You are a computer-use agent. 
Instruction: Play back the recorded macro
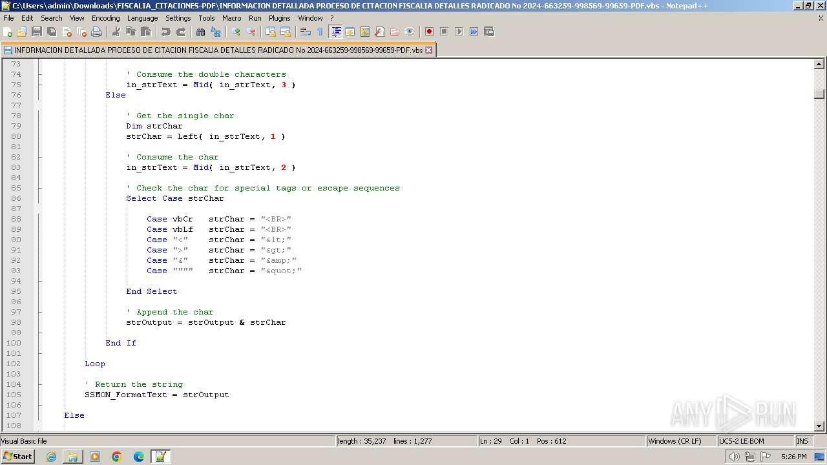pos(459,32)
